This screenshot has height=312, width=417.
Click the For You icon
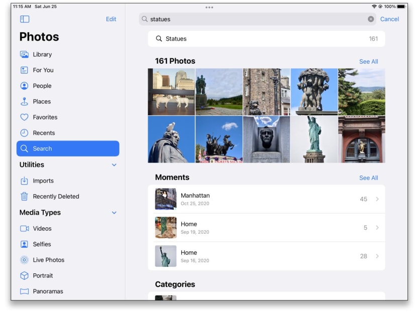click(x=24, y=70)
